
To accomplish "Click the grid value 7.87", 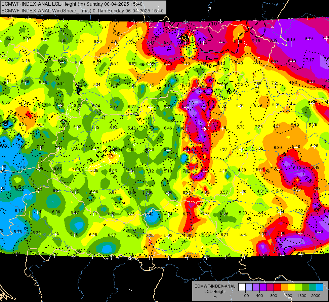I will pos(223,149).
